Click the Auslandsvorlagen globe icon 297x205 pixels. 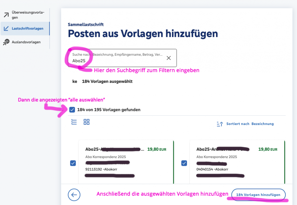point(6,42)
